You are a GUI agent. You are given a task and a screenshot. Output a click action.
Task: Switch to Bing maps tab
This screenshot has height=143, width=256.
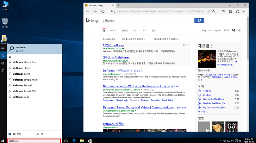144,31
